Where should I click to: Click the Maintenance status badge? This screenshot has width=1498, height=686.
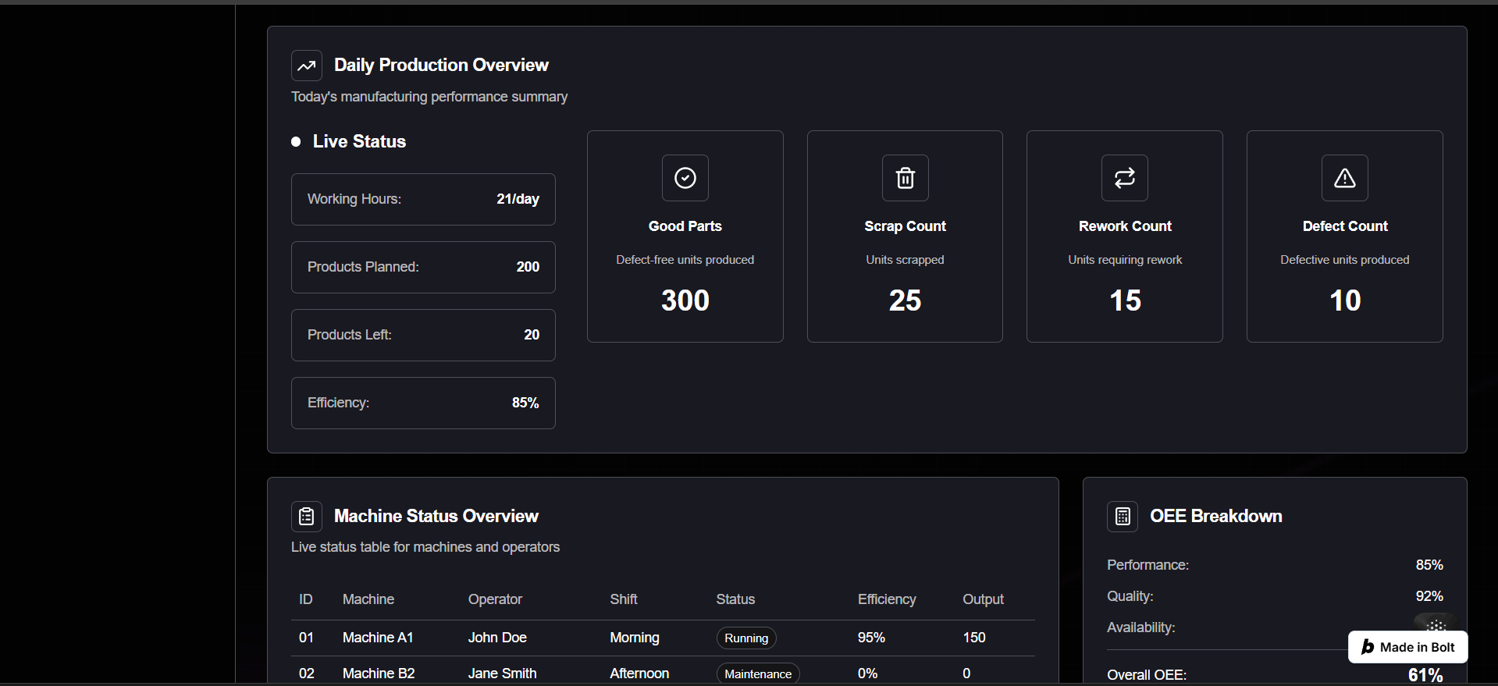757,674
